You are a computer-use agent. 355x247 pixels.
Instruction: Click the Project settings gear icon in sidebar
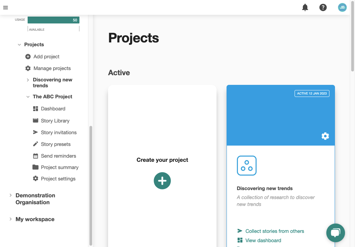pyautogui.click(x=36, y=178)
